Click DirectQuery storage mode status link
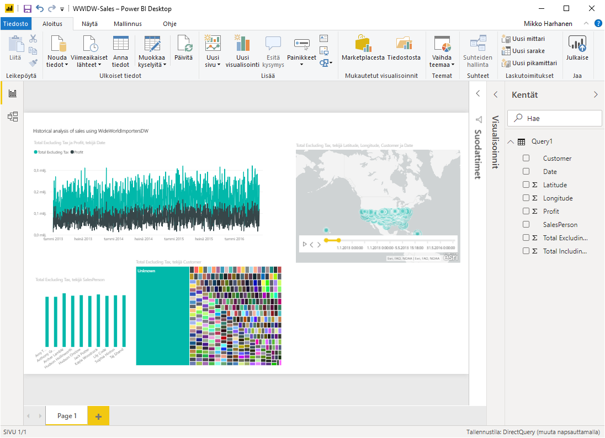This screenshot has height=438, width=605. click(x=533, y=432)
